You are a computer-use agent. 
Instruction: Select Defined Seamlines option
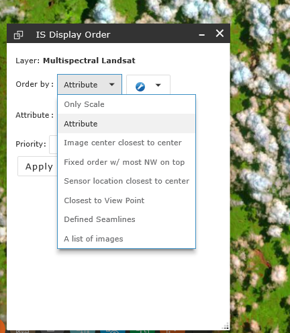[126, 219]
